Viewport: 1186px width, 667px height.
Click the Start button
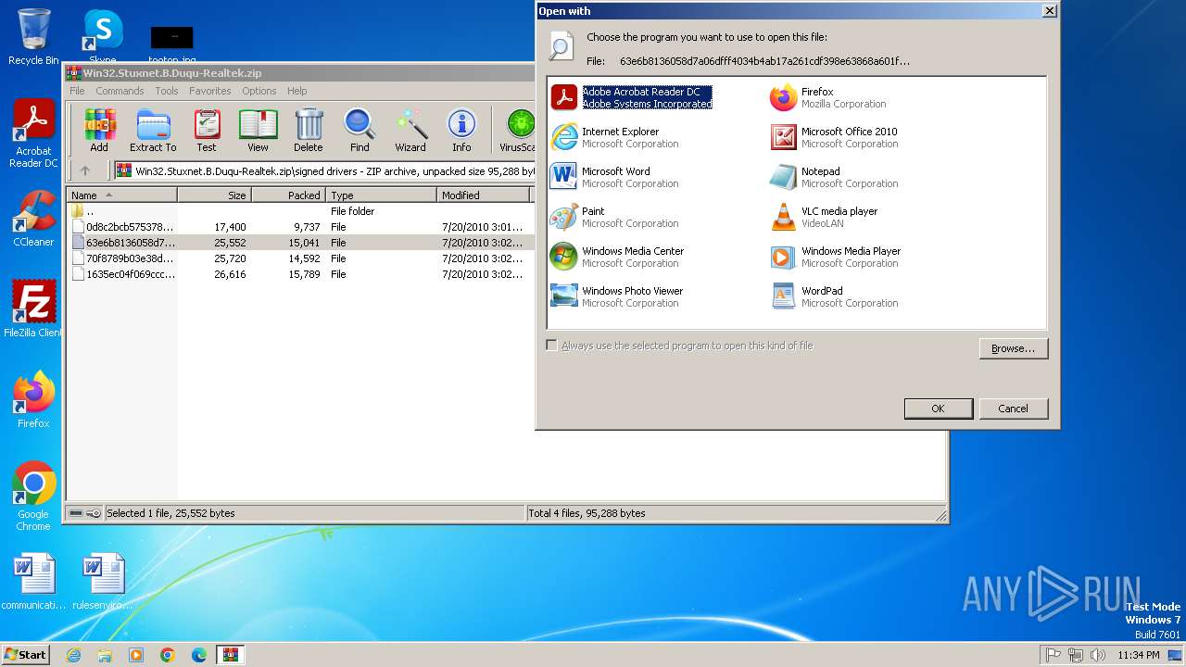25,654
